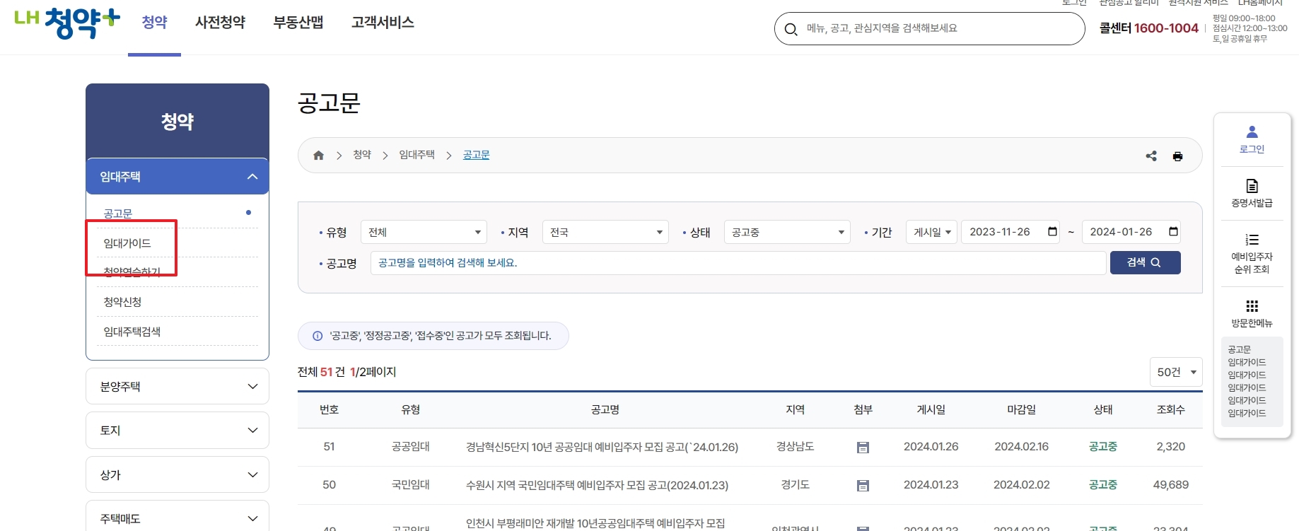Open 임대주택검색 in the sidebar
Image resolution: width=1299 pixels, height=531 pixels.
(132, 332)
